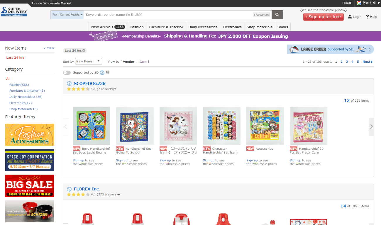Open the Furniture & Interior tab
The width and height of the screenshot is (381, 225).
(x=166, y=27)
